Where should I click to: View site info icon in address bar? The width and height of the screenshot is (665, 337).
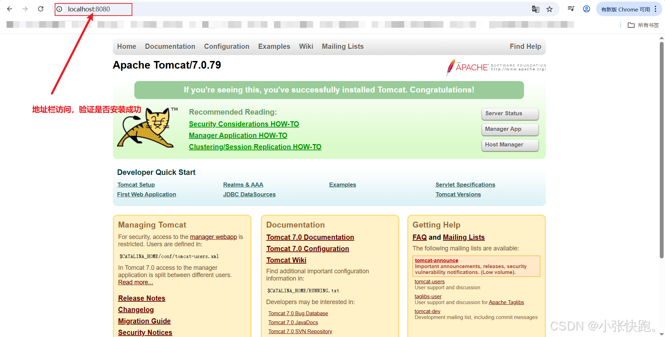(60, 9)
